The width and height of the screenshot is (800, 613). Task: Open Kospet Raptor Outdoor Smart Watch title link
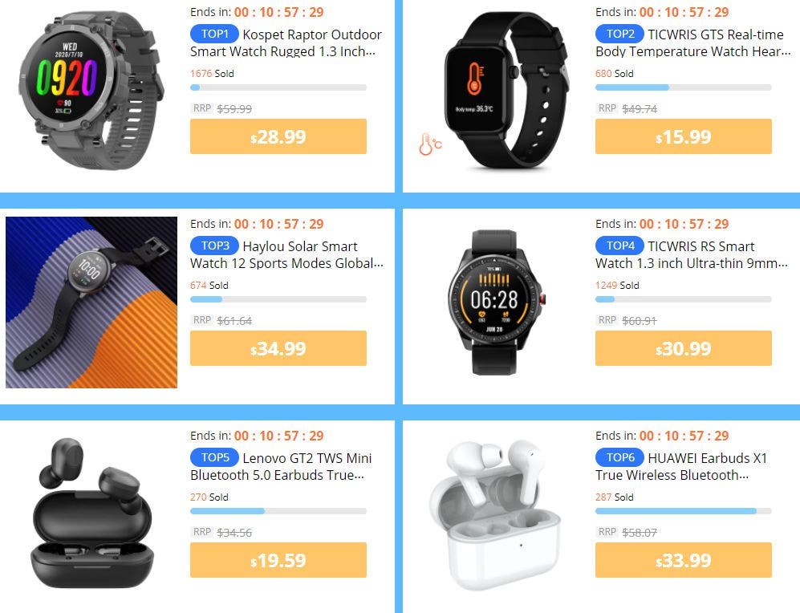[x=286, y=43]
